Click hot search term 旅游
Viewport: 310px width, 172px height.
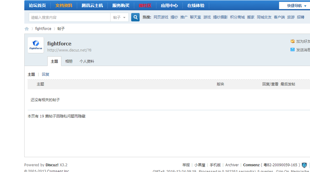click(x=291, y=17)
